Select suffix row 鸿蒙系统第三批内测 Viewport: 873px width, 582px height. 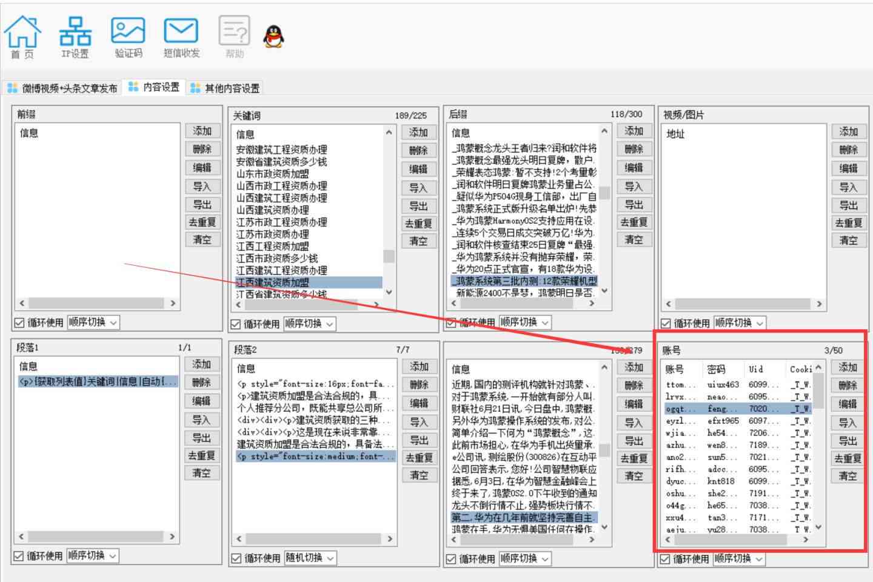tap(524, 281)
